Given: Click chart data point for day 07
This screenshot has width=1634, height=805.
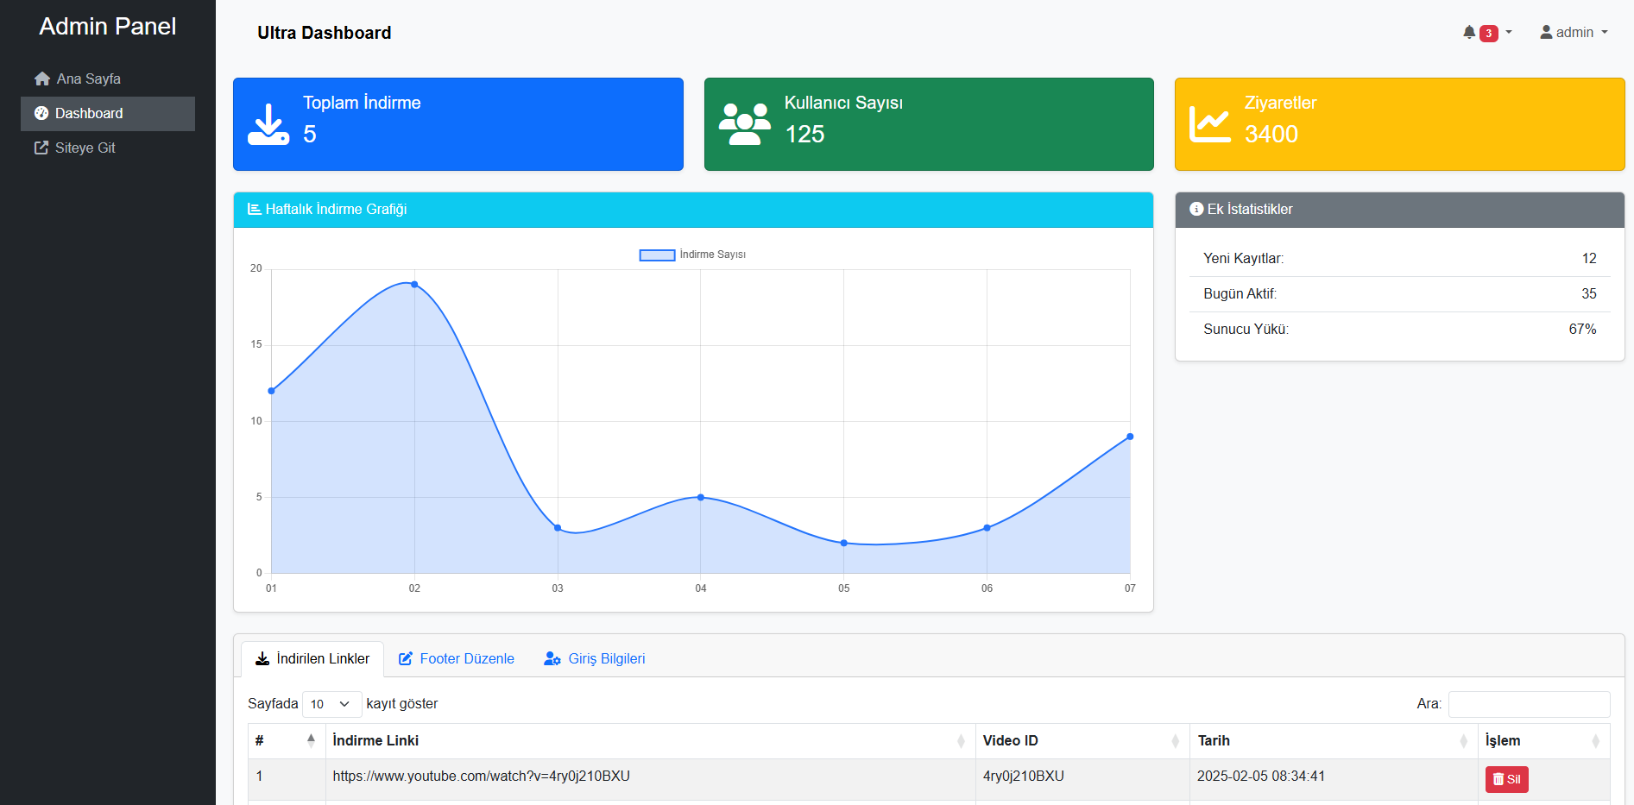Looking at the screenshot, I should click(1130, 437).
